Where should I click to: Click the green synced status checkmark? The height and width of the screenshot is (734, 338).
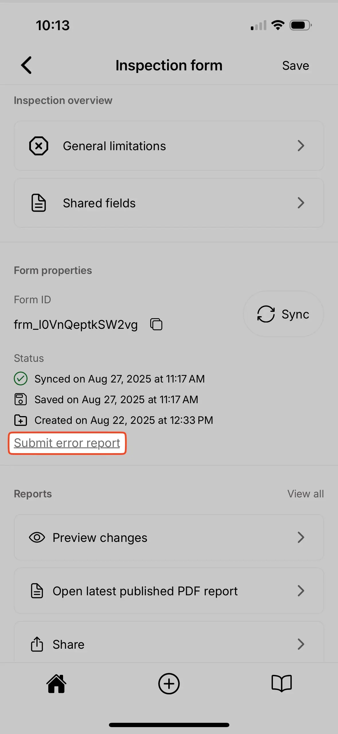tap(20, 378)
